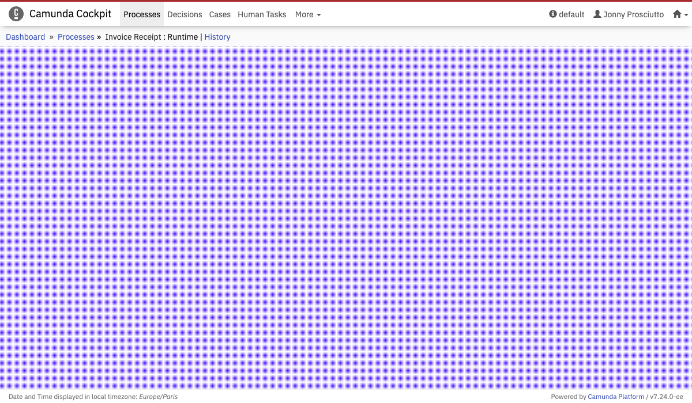Click the Europe/Paris timezone text in footer
Image resolution: width=692 pixels, height=403 pixels.
coord(158,397)
